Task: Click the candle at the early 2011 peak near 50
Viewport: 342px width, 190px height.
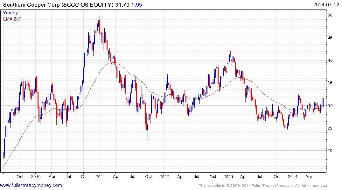Action: pyautogui.click(x=100, y=26)
